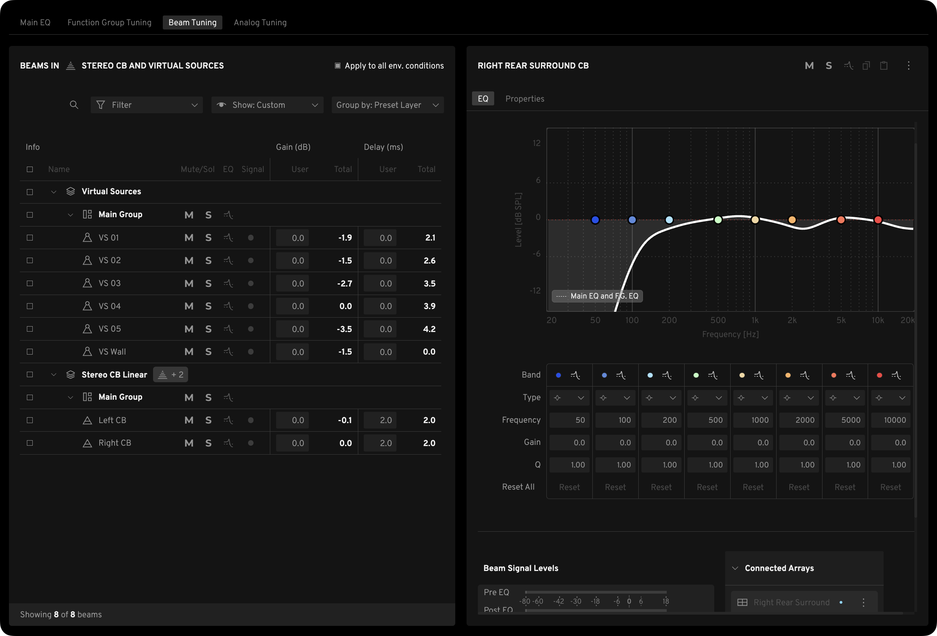Image resolution: width=937 pixels, height=636 pixels.
Task: Click the paste clipboard icon in header
Action: click(884, 66)
